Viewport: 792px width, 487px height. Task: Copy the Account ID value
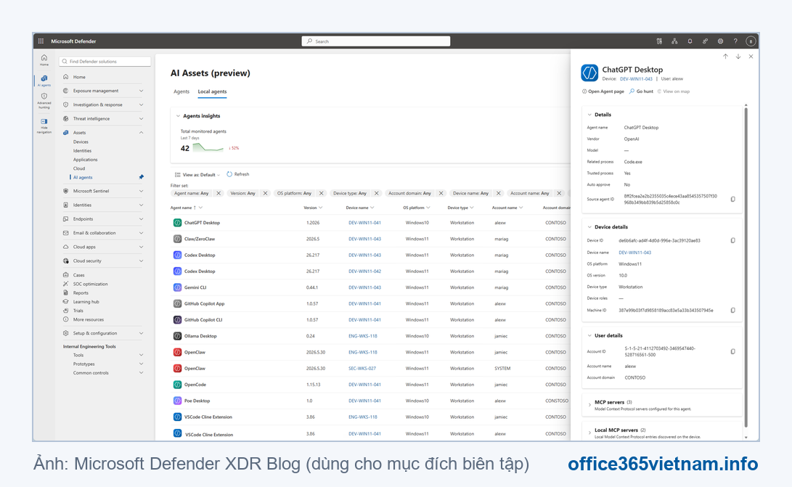tap(733, 351)
